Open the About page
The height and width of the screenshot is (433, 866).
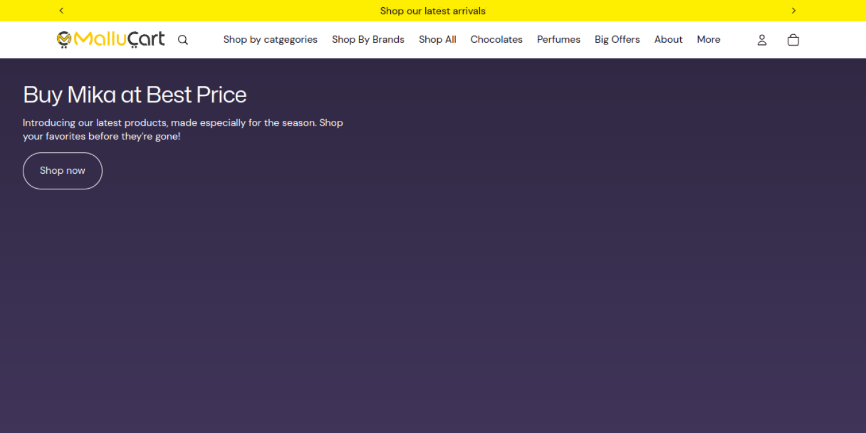pos(669,40)
